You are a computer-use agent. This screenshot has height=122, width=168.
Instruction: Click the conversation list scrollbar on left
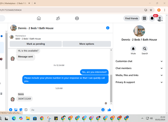(6, 51)
